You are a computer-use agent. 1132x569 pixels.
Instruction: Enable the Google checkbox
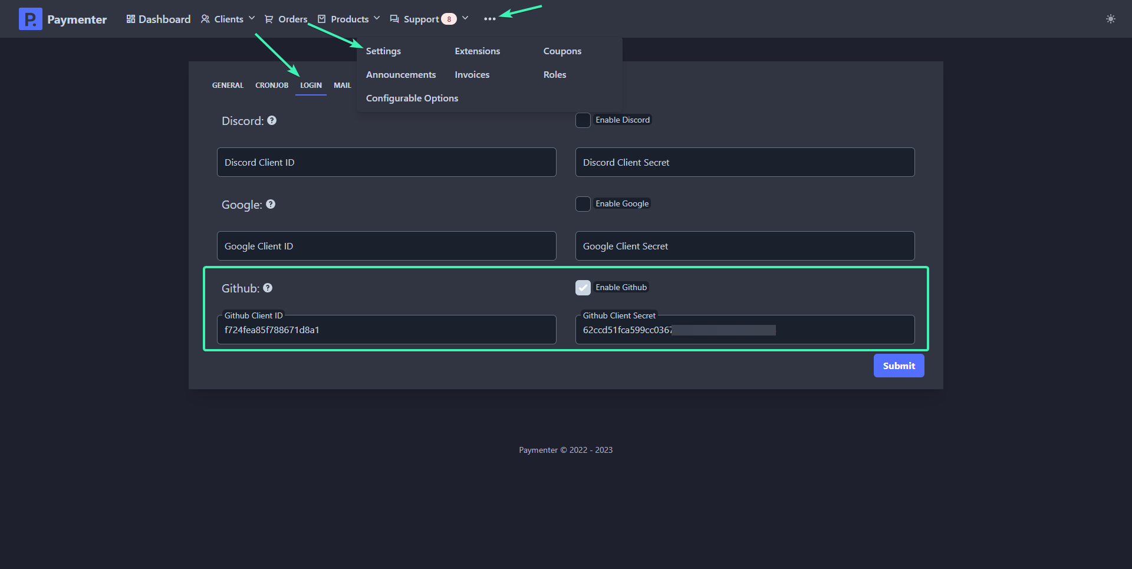pos(583,204)
